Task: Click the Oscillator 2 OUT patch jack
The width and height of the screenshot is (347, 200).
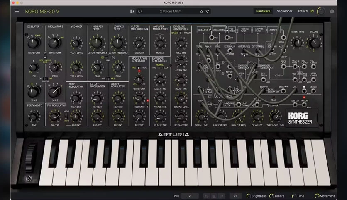Action: pyautogui.click(x=227, y=38)
